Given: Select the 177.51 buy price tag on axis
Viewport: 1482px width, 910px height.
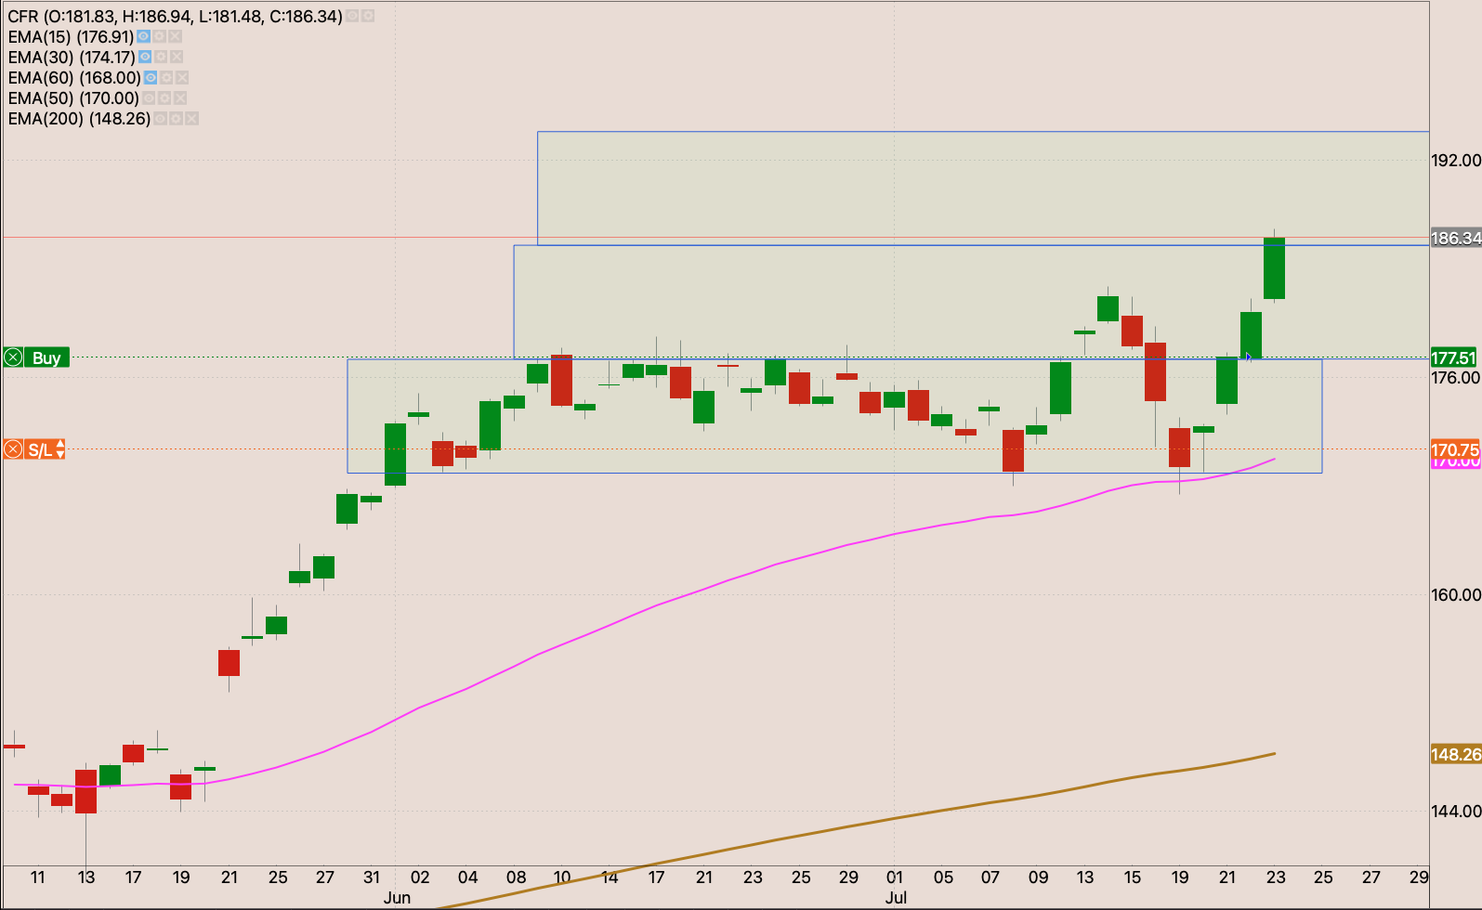Looking at the screenshot, I should coord(1454,357).
